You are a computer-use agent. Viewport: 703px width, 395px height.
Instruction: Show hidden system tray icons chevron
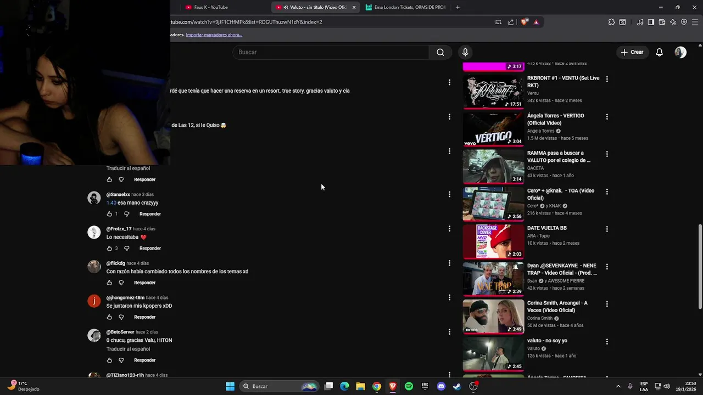coord(618,386)
